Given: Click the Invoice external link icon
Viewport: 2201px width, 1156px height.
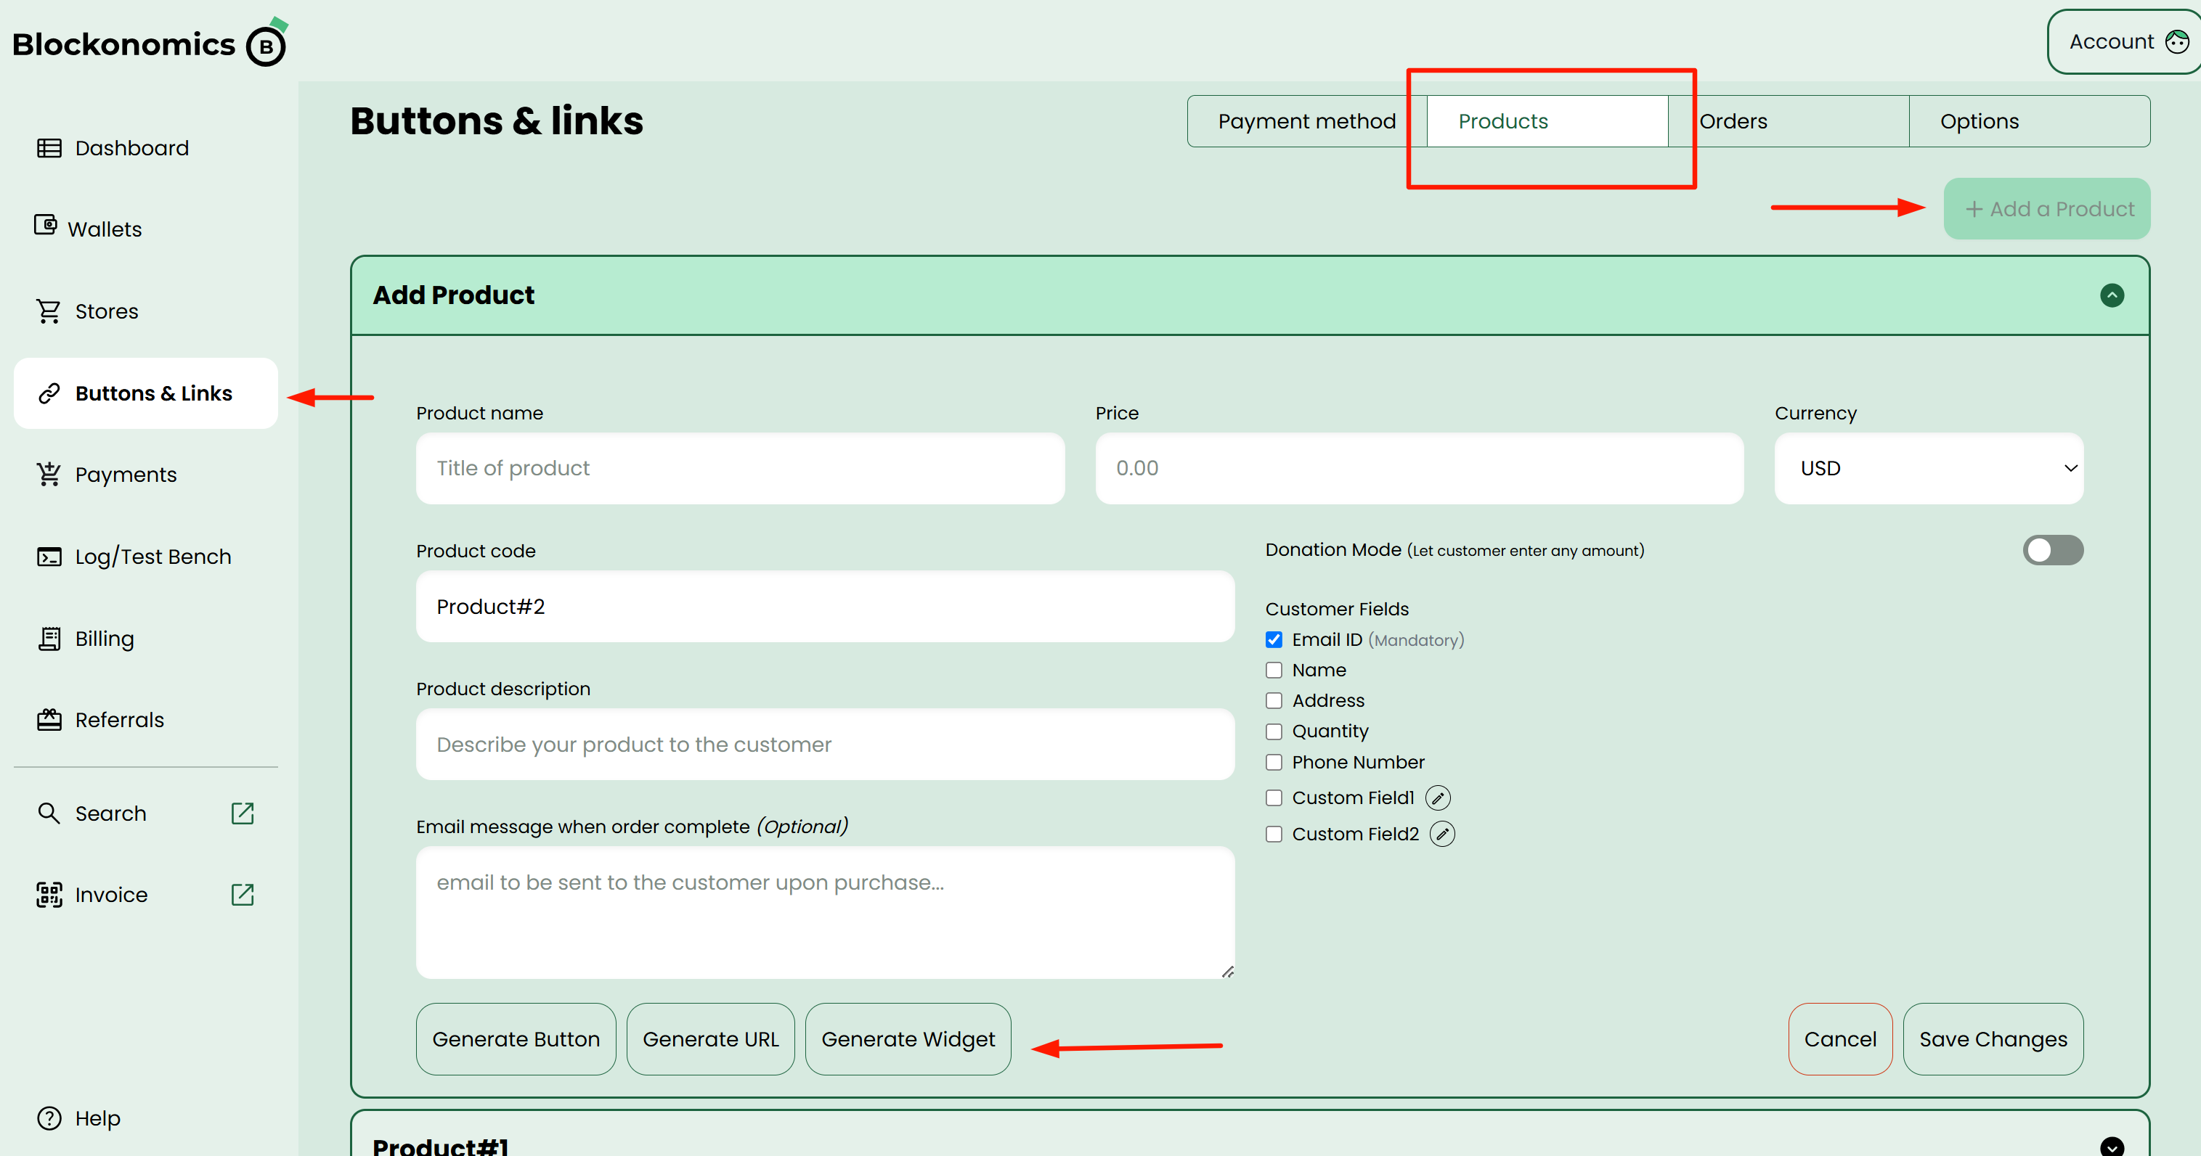Looking at the screenshot, I should click(x=243, y=895).
